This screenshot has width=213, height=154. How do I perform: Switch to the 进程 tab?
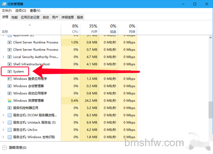point(5,17)
